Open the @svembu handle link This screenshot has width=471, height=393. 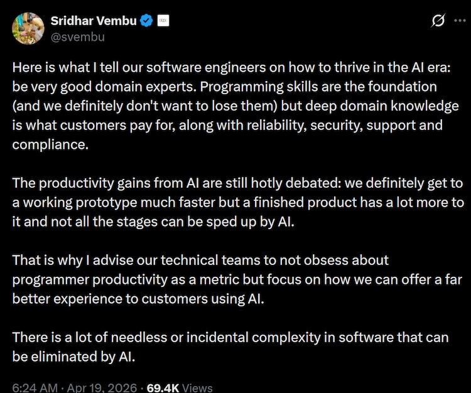coord(77,36)
